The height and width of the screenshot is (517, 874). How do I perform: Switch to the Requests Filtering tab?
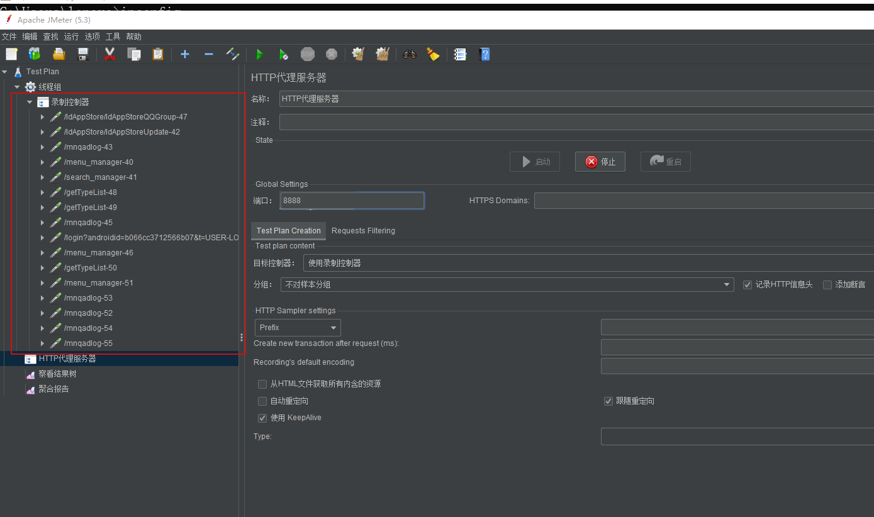pos(363,231)
